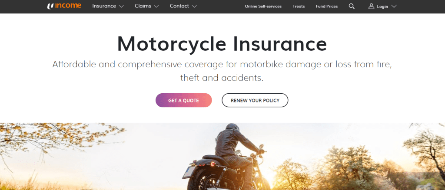Screen dimensions: 445x190
Task: Go to Online Self-services
Action: tap(263, 6)
